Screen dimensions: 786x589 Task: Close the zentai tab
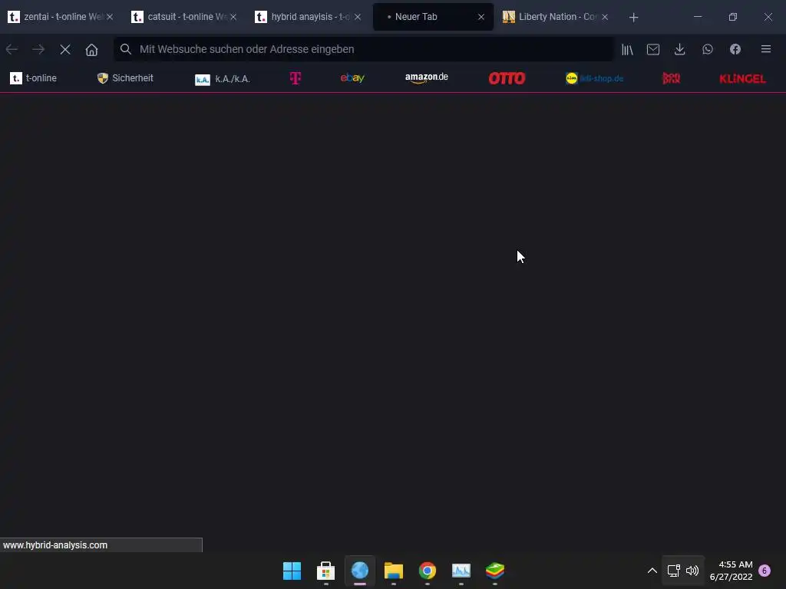point(110,17)
